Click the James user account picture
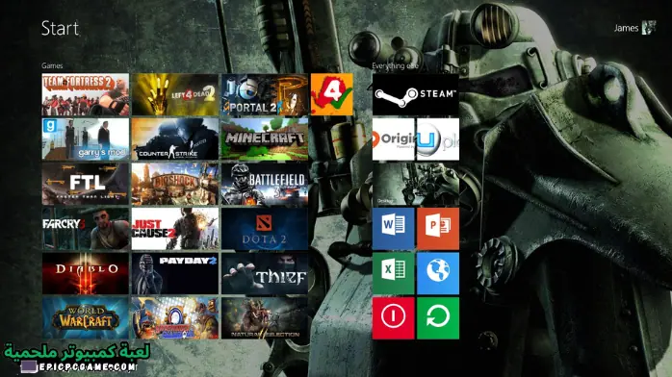 tap(649, 28)
